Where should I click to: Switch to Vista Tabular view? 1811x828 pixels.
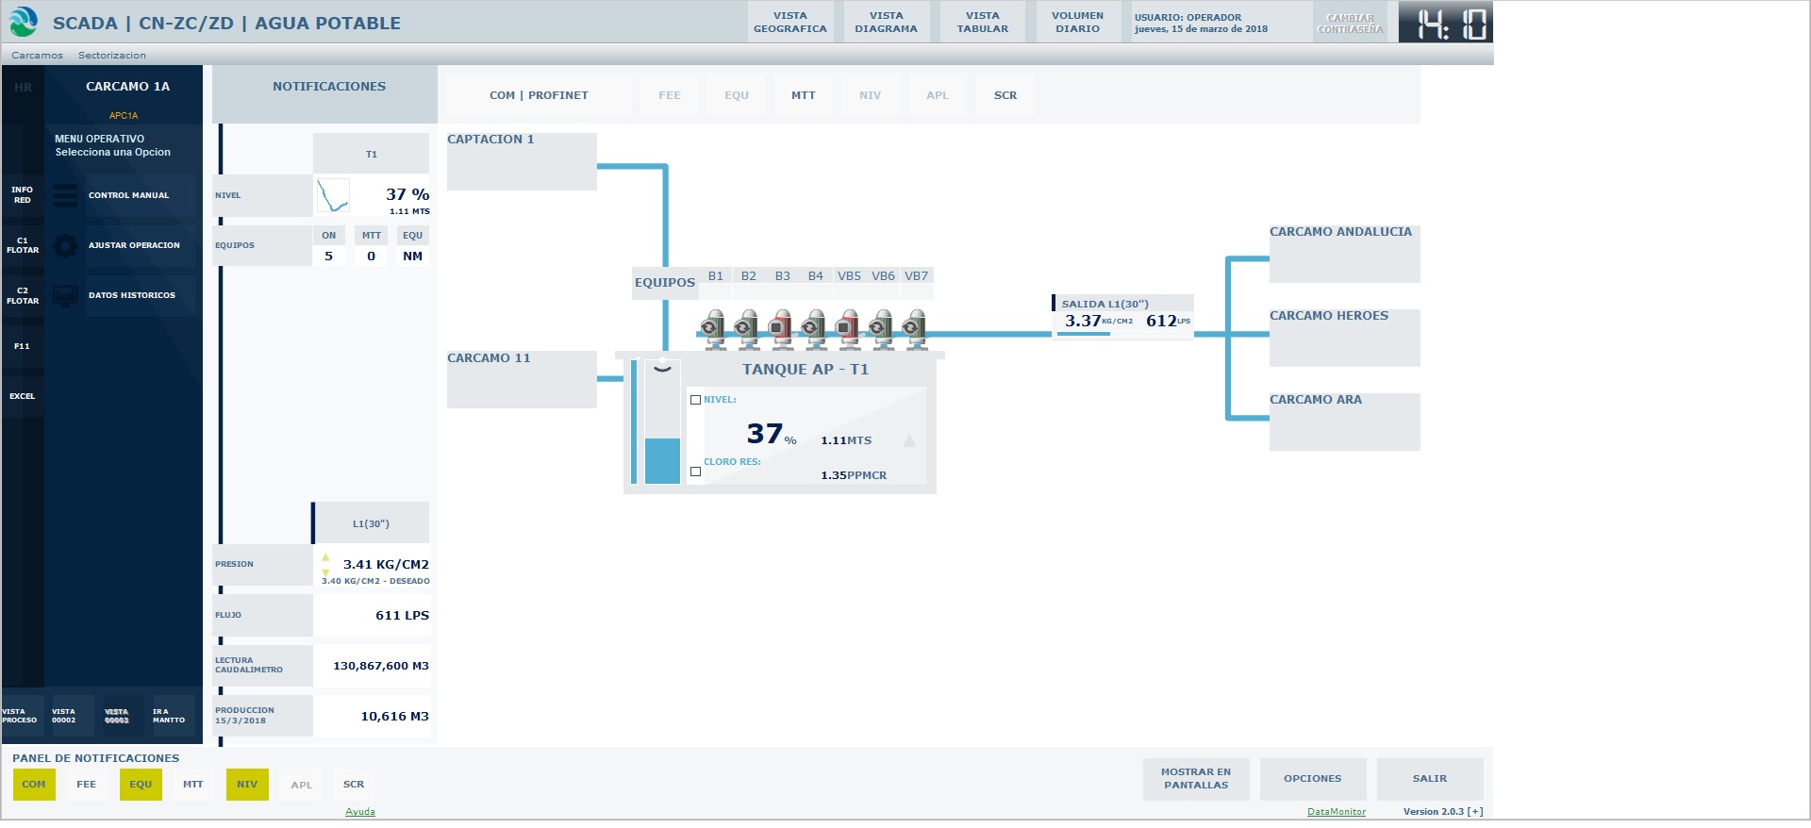[982, 23]
